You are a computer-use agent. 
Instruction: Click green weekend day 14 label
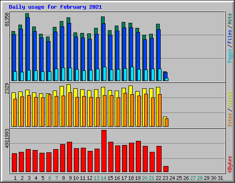click(103, 178)
